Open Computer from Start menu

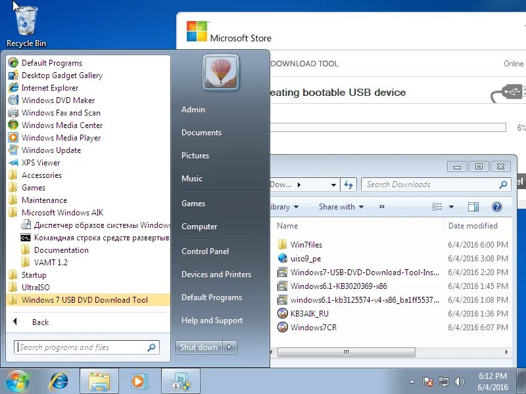point(199,227)
